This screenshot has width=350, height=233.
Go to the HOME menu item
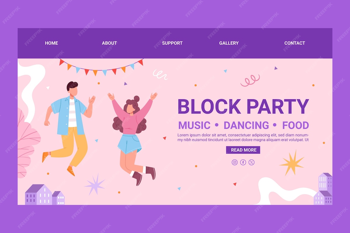pyautogui.click(x=52, y=43)
